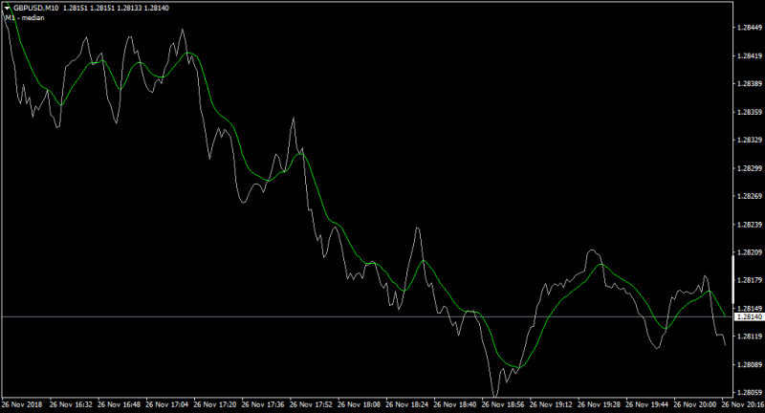The width and height of the screenshot is (765, 413).
Task: Click the white vertical marker on right edge
Action: click(x=732, y=279)
